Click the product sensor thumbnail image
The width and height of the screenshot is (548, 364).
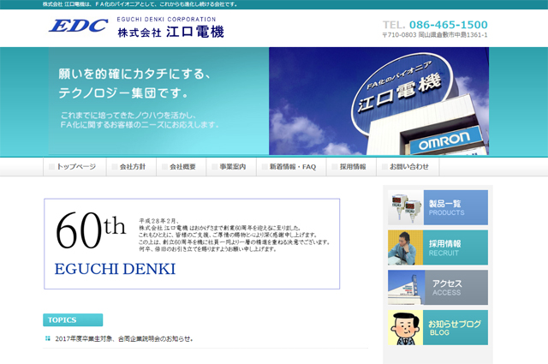(406, 207)
